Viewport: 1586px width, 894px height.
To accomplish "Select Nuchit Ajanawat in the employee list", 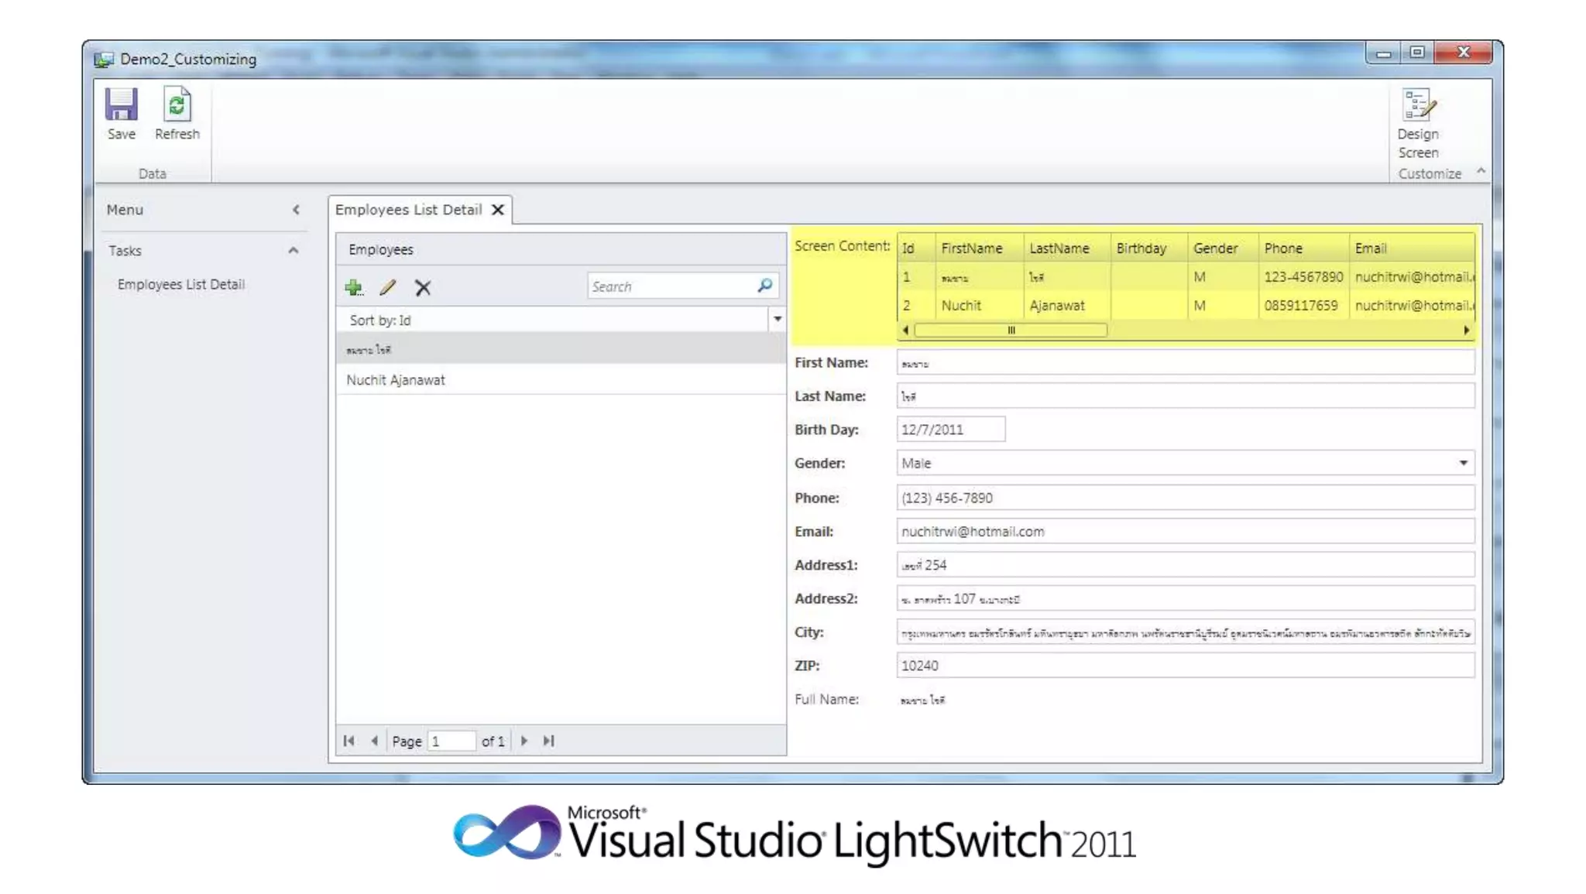I will (396, 380).
